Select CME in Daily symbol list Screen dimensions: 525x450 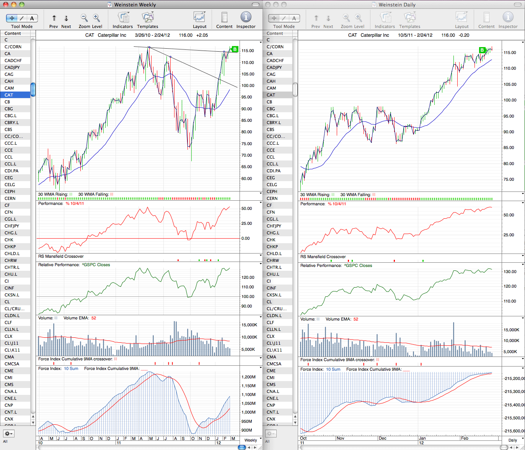click(277, 371)
